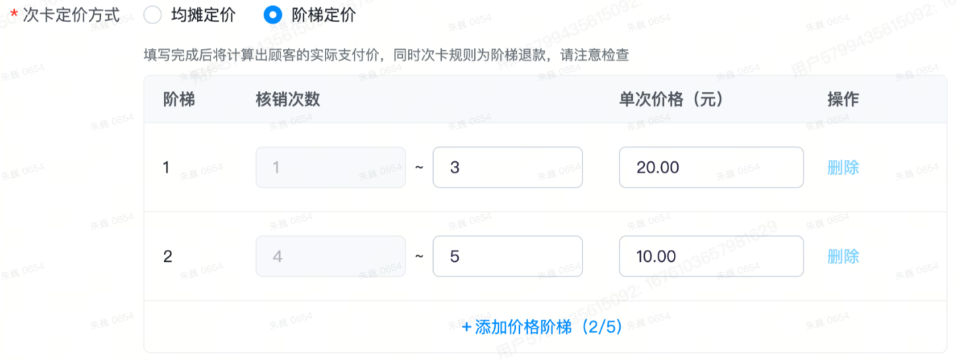957x360 pixels.
Task: Click tier 2 end count field showing 5
Action: pos(507,256)
